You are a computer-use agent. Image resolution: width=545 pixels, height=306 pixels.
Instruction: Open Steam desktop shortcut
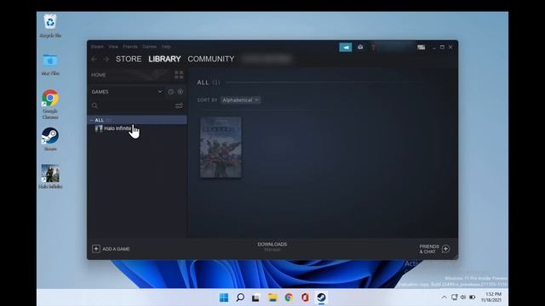pos(50,139)
